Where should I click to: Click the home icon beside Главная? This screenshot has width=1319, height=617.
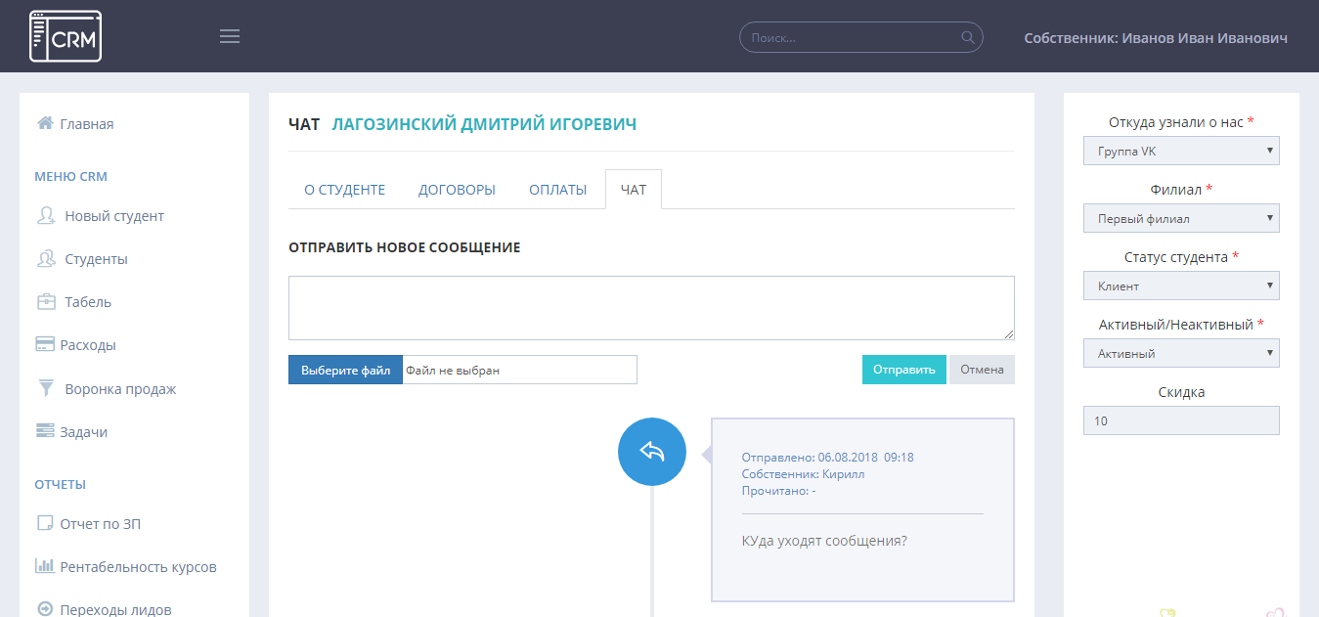45,123
